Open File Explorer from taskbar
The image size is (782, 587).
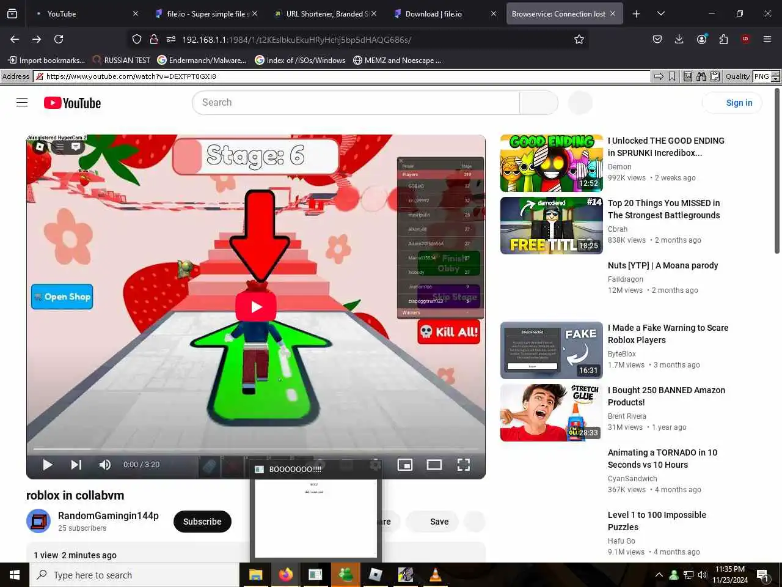tap(255, 575)
